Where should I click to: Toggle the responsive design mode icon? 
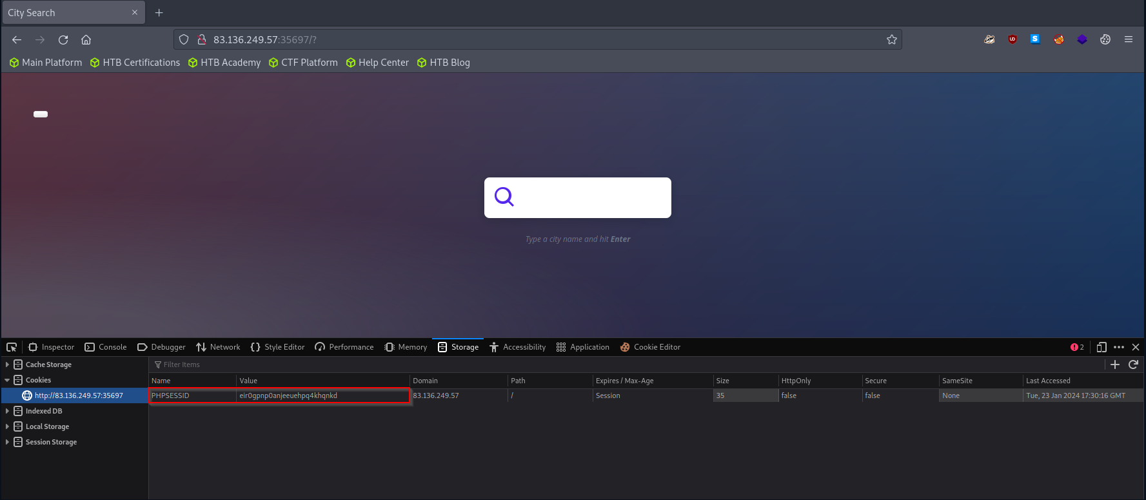[x=1102, y=347]
